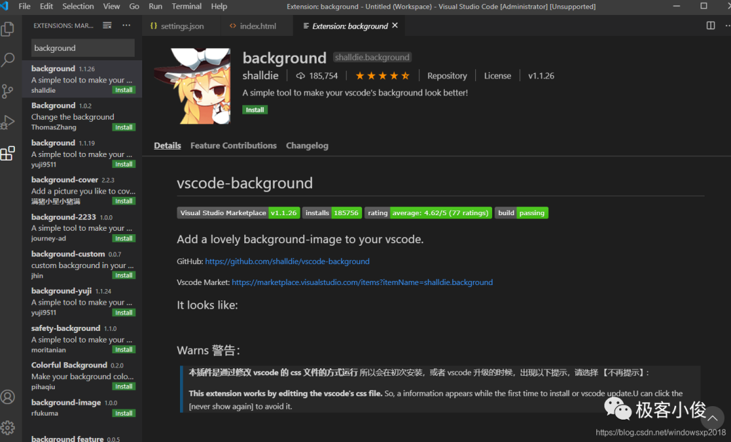Click the v1.1.26 version text in header
This screenshot has height=442, width=731.
click(541, 76)
